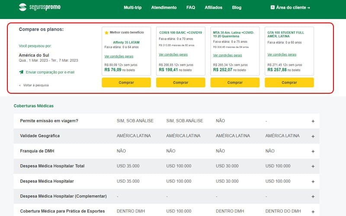Select the Permite emissão em viagem? label
This screenshot has width=346, height=216.
tap(49, 121)
